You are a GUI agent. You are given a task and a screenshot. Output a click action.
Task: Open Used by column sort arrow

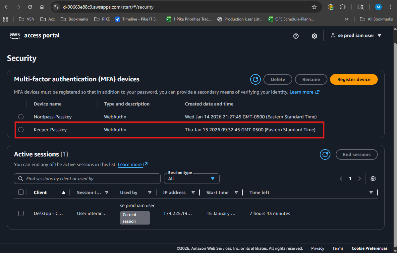coord(150,192)
